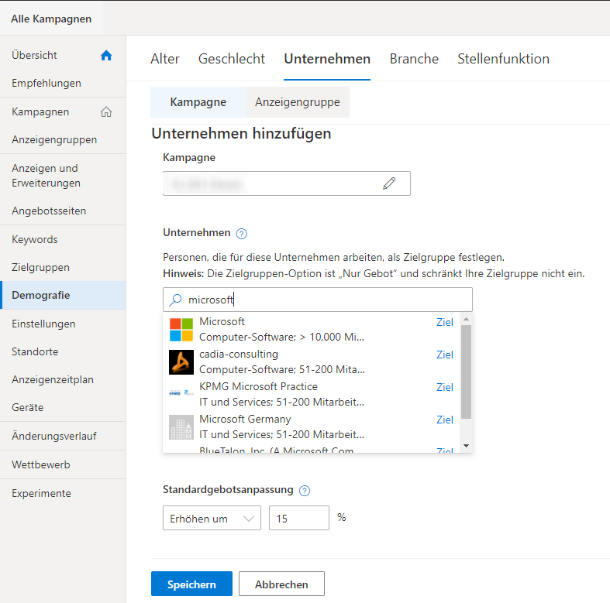Switch to the Stellenfunktion tab
Viewport: 610px width, 603px height.
[x=503, y=59]
